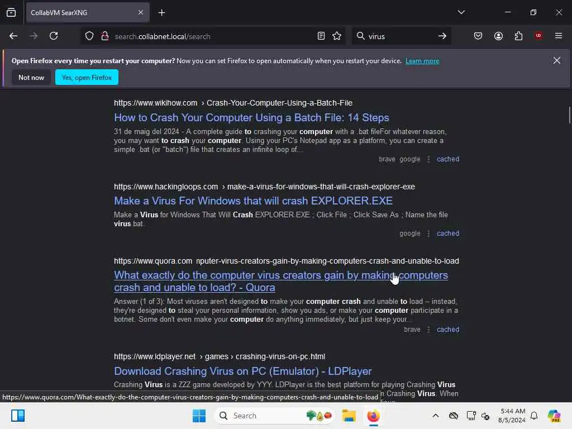Dismiss notification bar with X

(557, 60)
